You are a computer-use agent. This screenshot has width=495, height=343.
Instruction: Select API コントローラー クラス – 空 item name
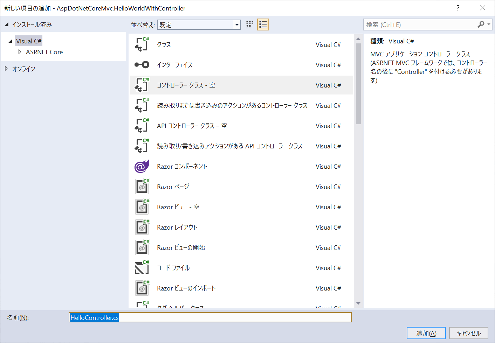192,126
